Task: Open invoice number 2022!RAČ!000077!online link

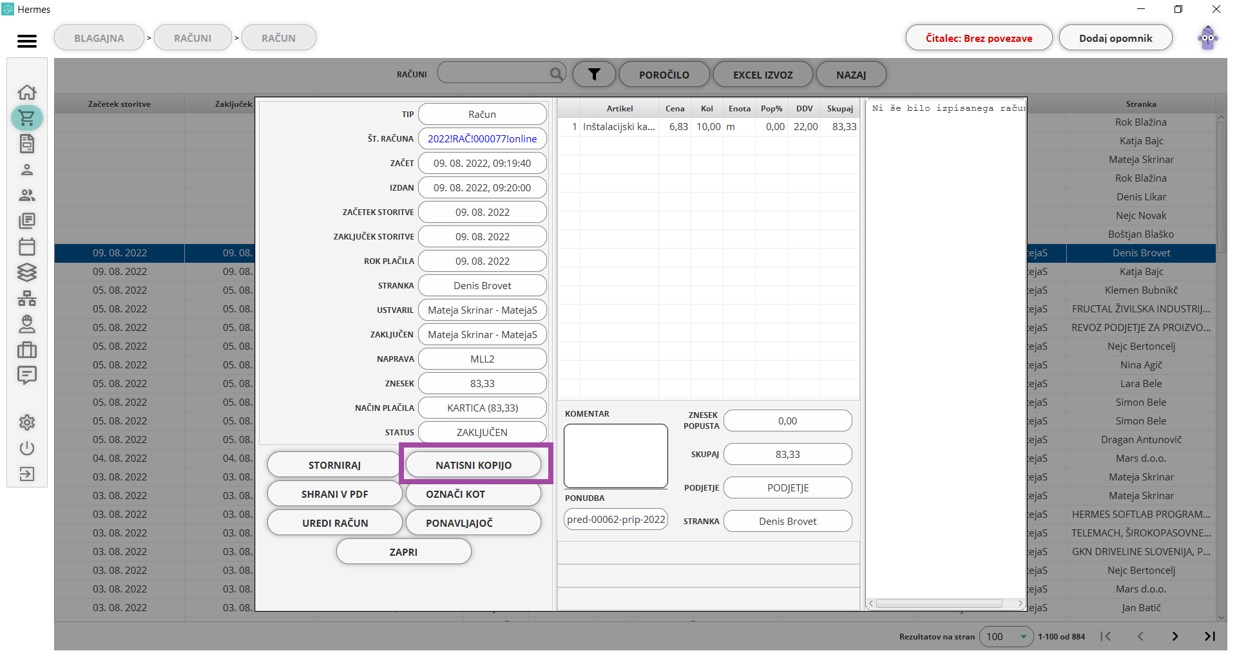Action: click(x=483, y=138)
